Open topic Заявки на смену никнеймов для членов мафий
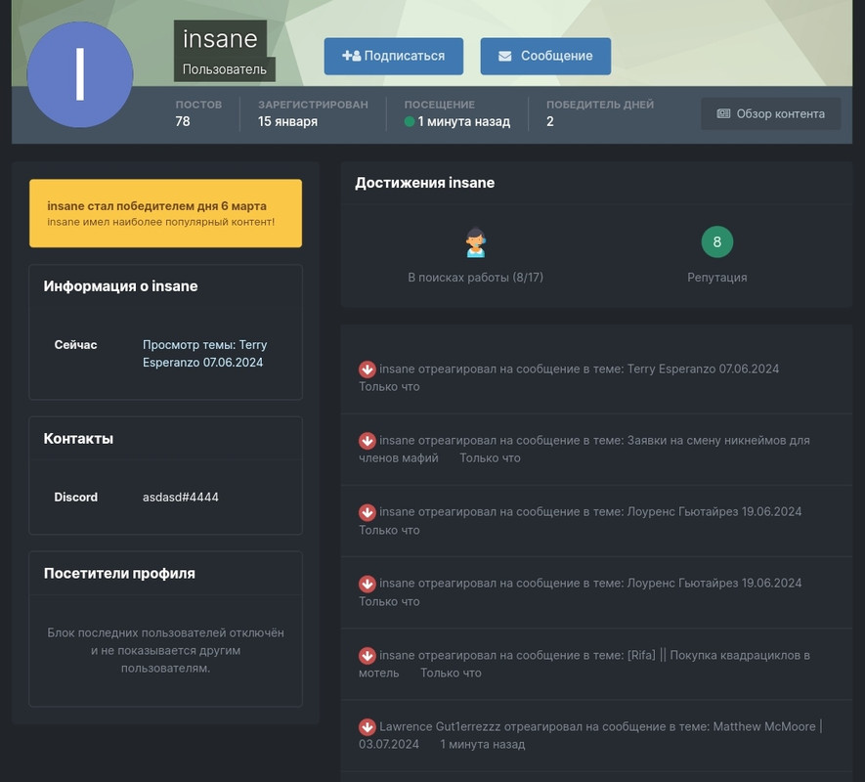865x782 pixels. [584, 450]
